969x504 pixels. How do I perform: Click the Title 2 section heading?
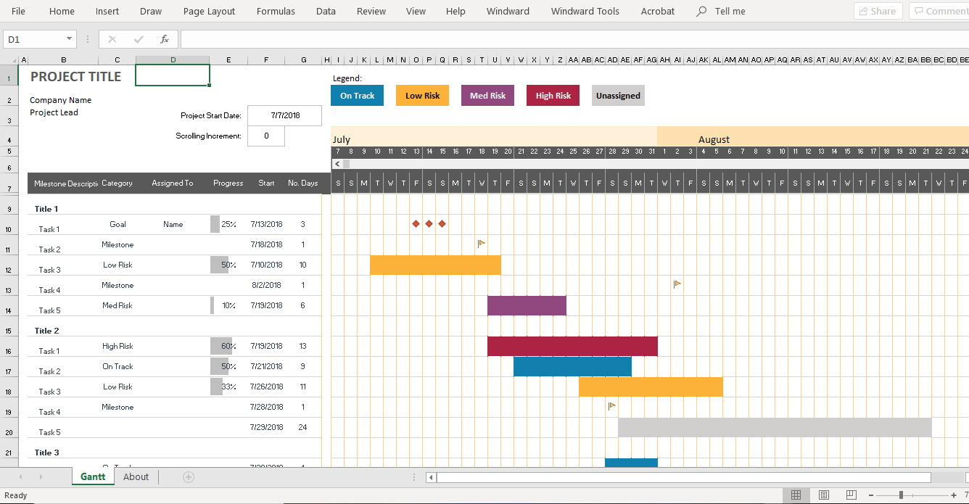[x=47, y=331]
